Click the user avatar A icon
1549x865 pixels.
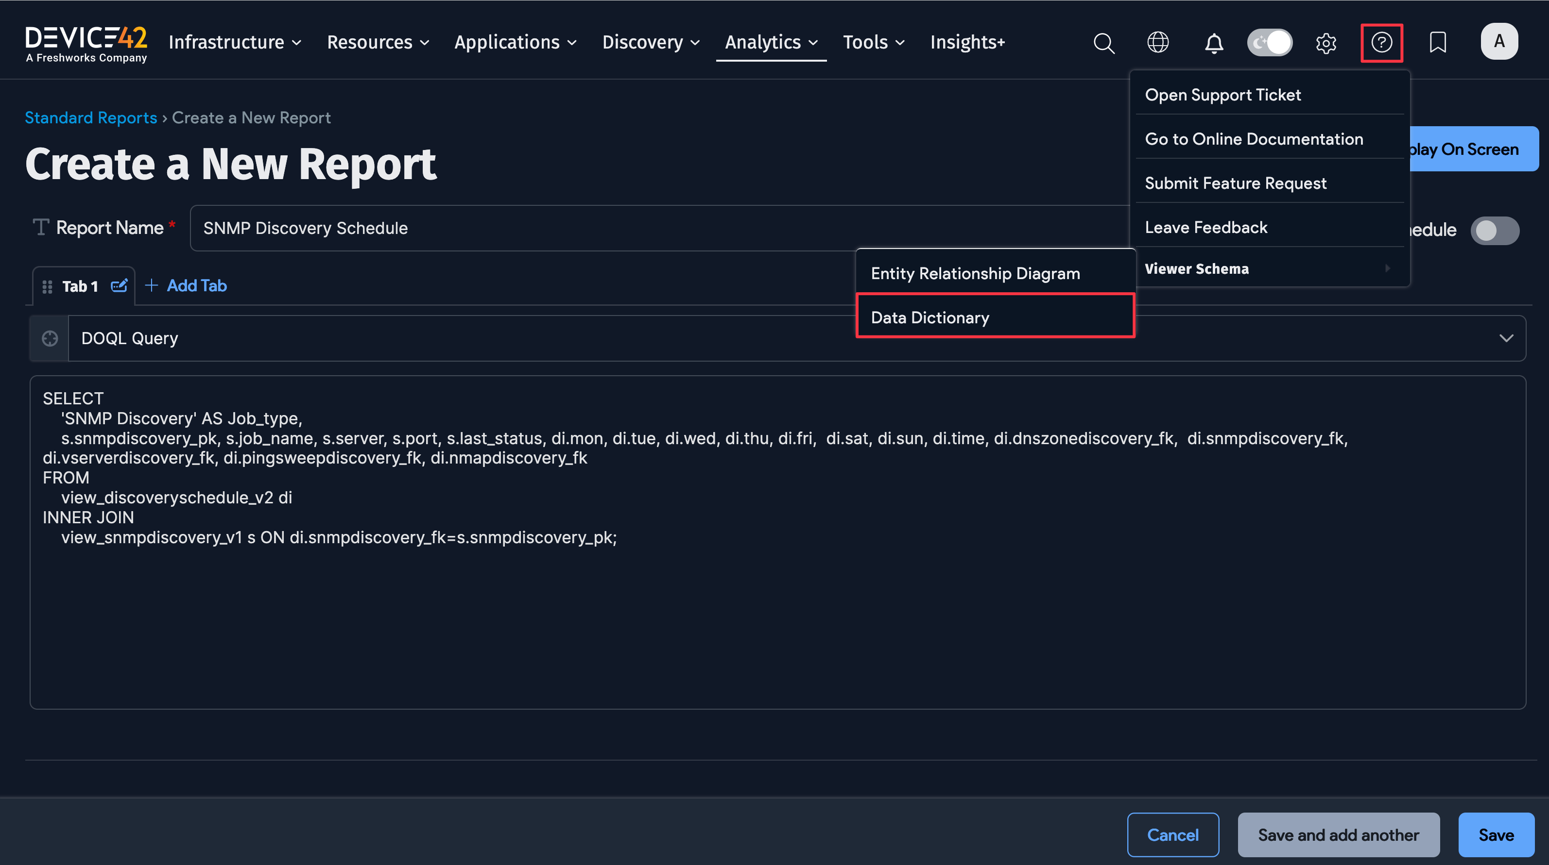pos(1498,41)
